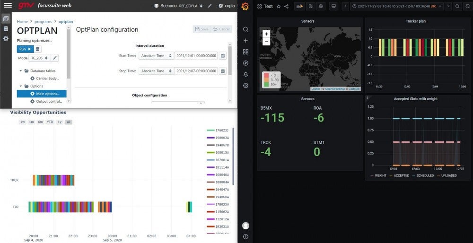The image size is (473, 243).
Task: Select the 1w range button
Action: [22, 122]
